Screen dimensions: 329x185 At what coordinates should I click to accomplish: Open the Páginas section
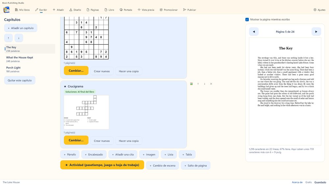tap(93, 10)
